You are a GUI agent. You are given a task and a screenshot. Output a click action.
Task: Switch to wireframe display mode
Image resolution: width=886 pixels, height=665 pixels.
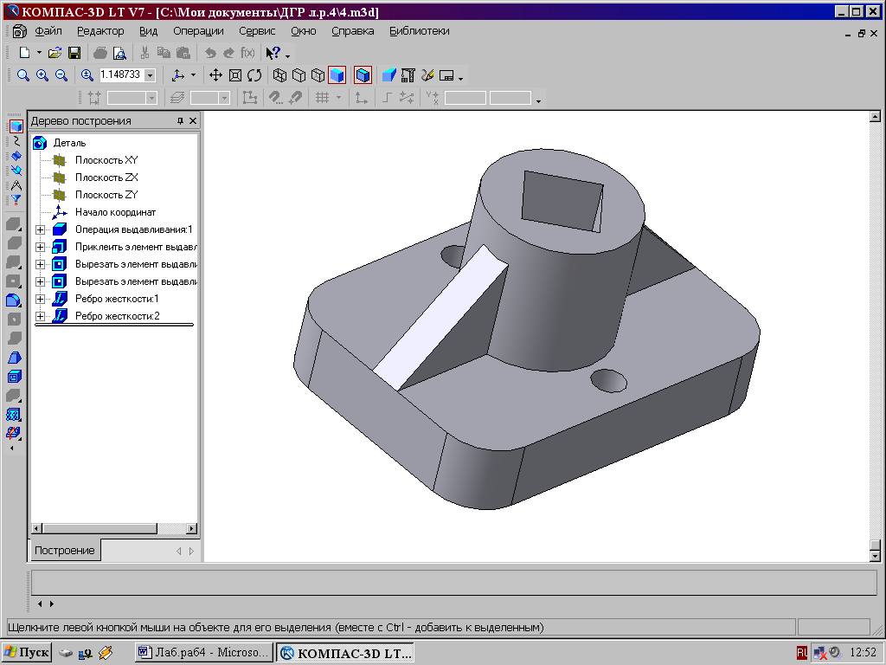[279, 75]
